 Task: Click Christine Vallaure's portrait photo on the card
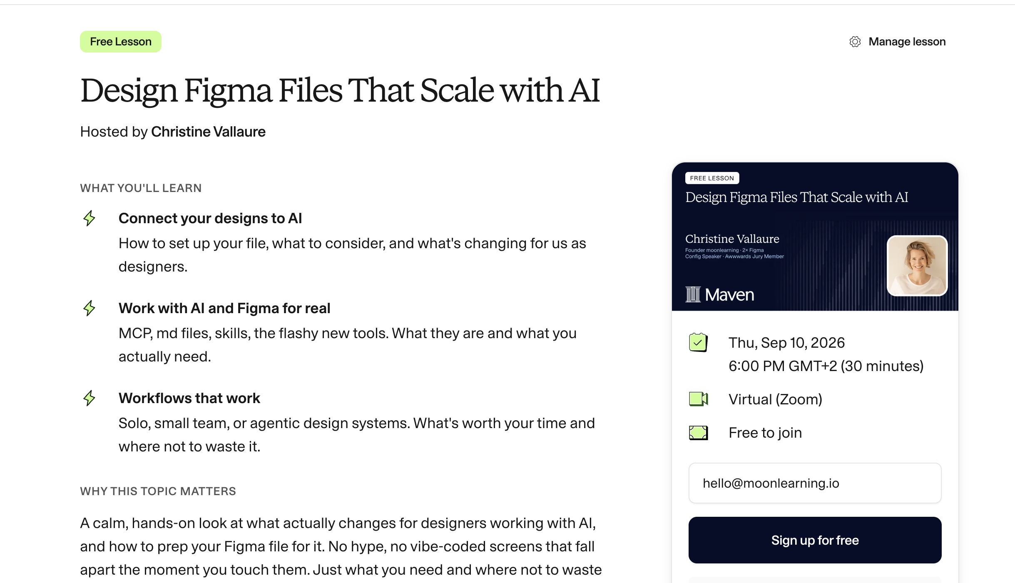(917, 266)
